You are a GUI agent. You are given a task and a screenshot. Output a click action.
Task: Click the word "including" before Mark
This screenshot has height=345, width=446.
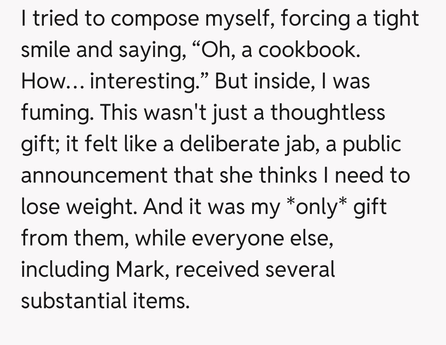[x=65, y=269]
